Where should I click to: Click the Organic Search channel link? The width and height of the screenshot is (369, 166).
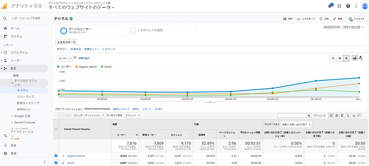tap(76, 156)
